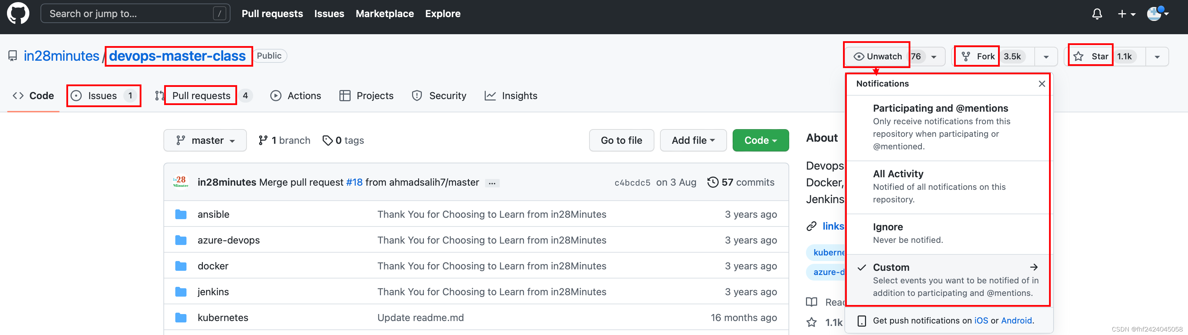This screenshot has width=1188, height=335.
Task: Expand the commit message ellipsis
Action: coord(492,183)
